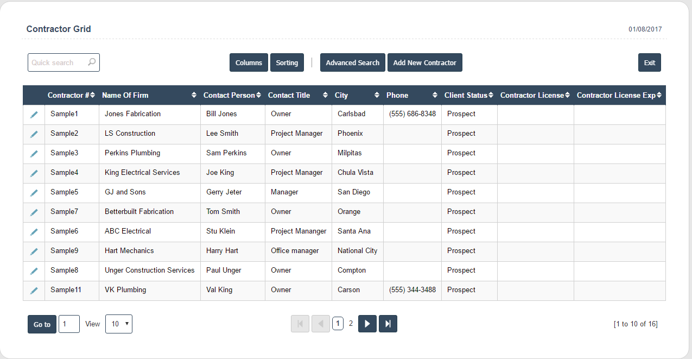692x359 pixels.
Task: Sort by Client Status column
Action: point(490,95)
